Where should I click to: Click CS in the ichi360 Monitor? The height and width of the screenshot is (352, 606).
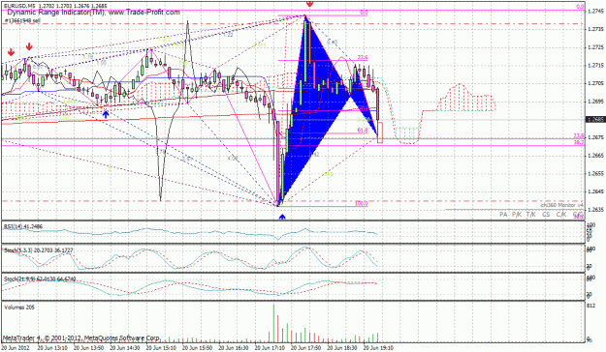546,214
